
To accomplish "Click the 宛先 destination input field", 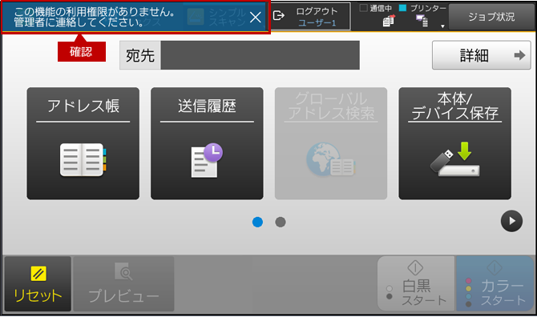I will [260, 55].
